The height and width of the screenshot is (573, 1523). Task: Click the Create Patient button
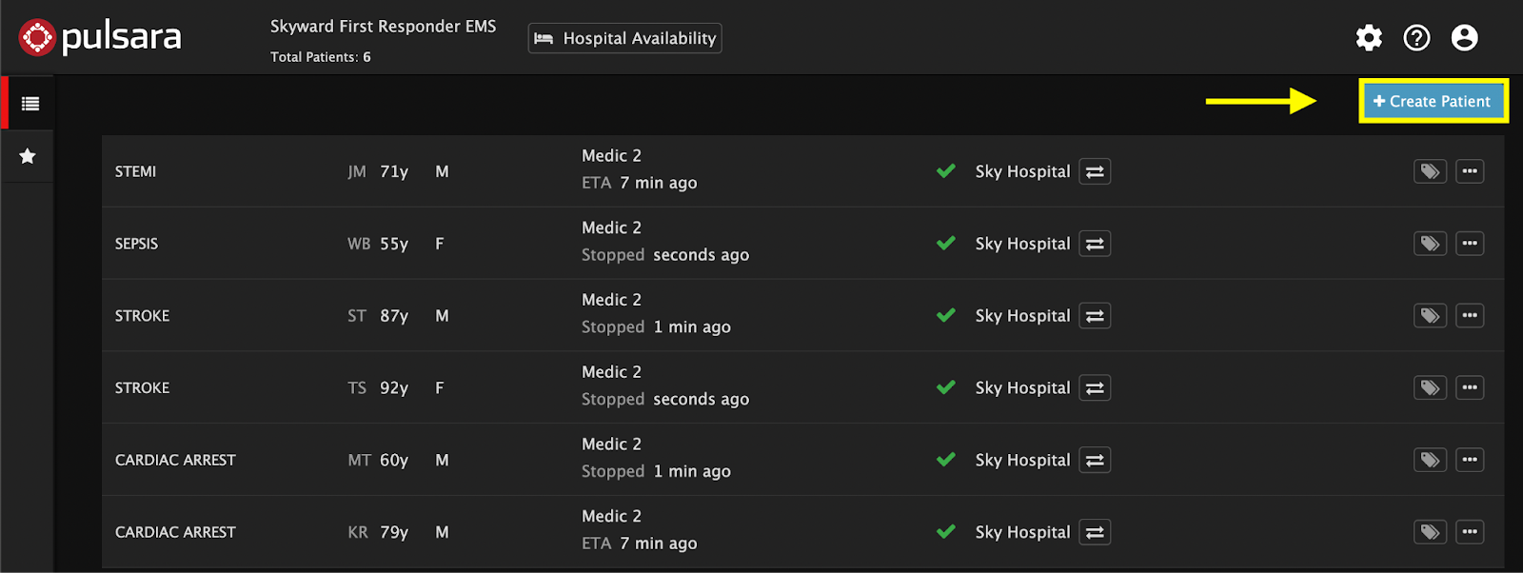click(1433, 101)
